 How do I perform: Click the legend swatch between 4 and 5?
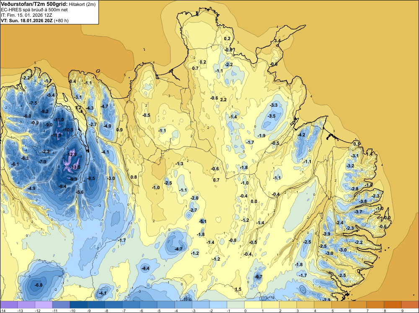[x=323, y=305]
